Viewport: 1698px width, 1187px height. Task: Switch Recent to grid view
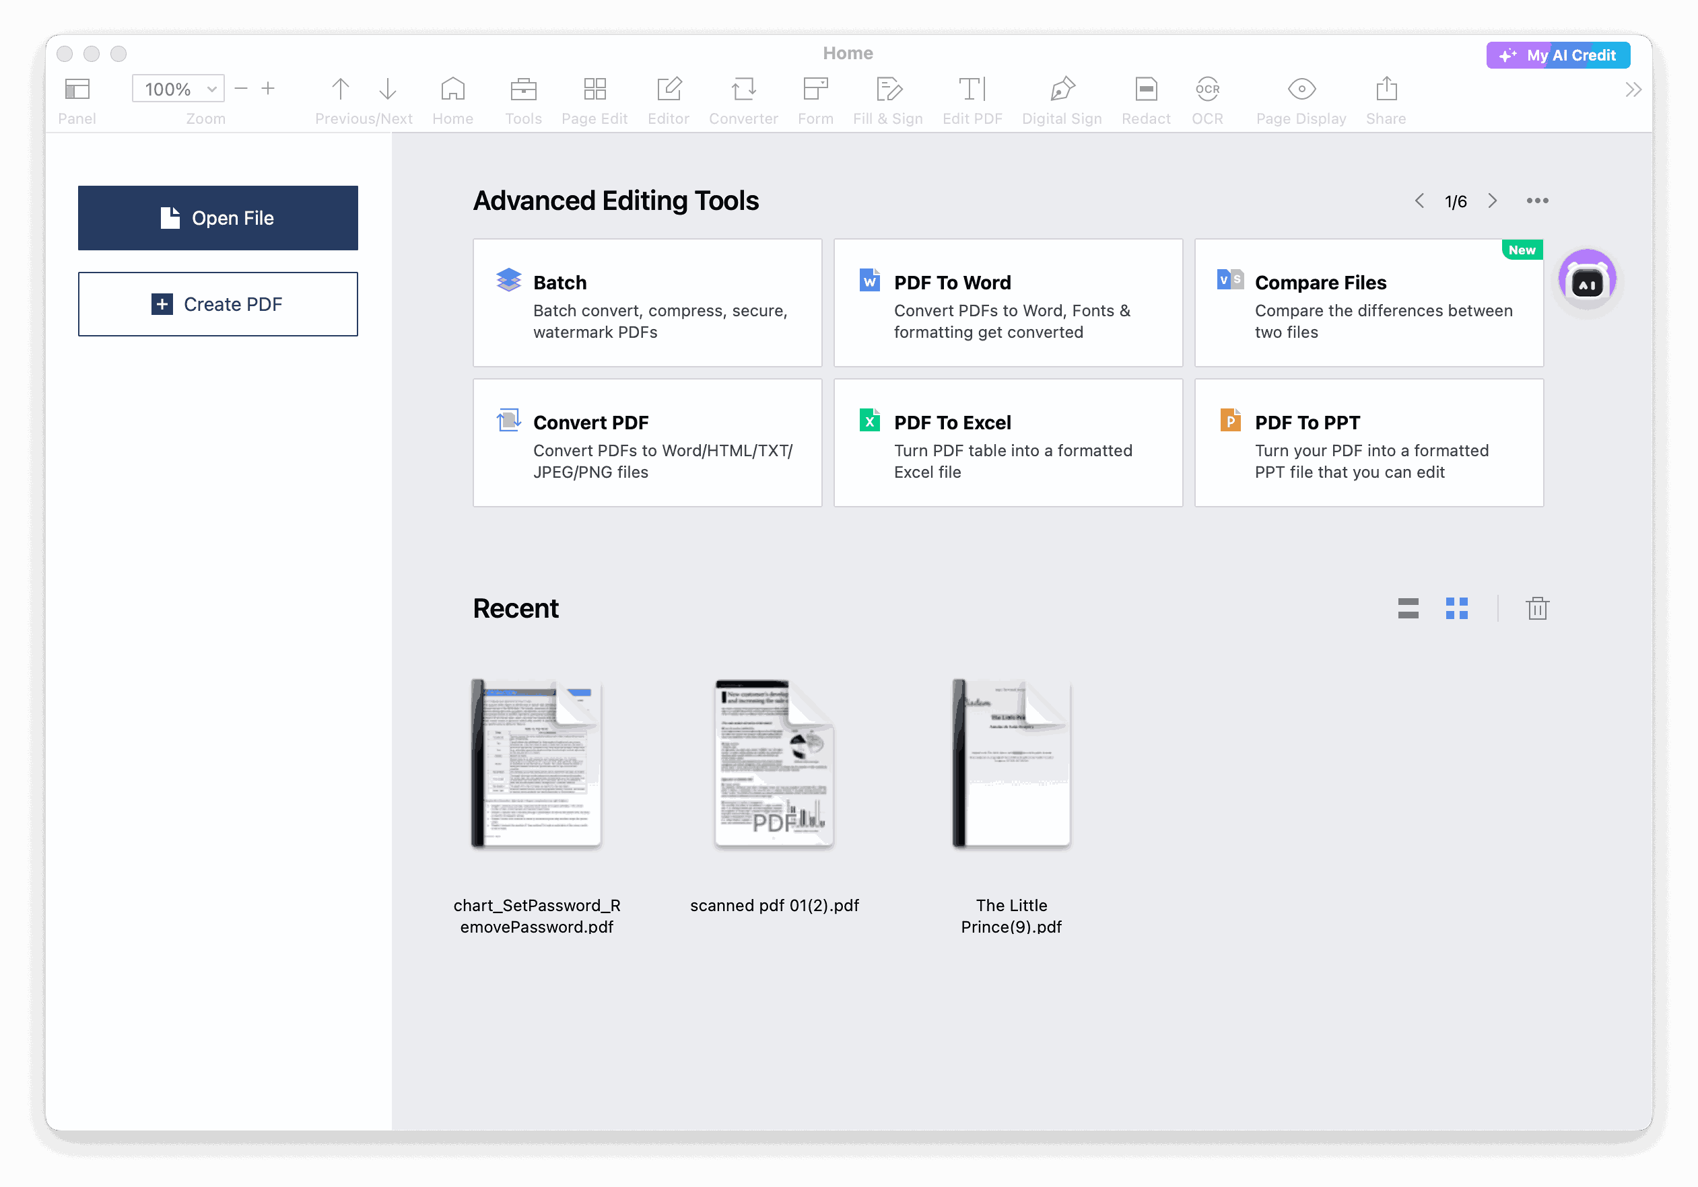[x=1456, y=608]
